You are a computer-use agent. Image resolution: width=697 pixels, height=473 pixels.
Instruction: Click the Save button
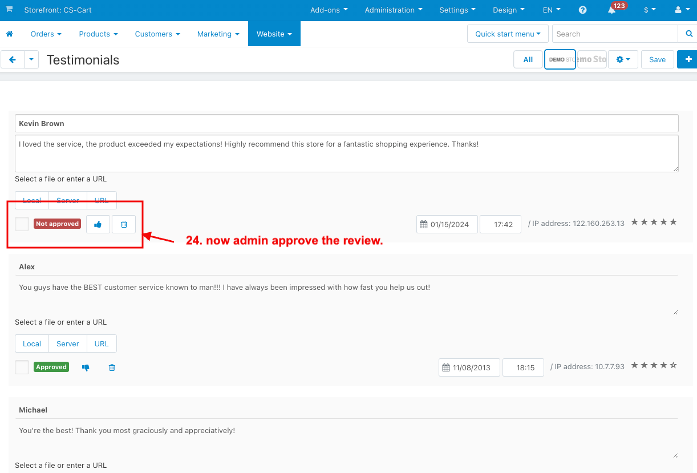pyautogui.click(x=658, y=59)
